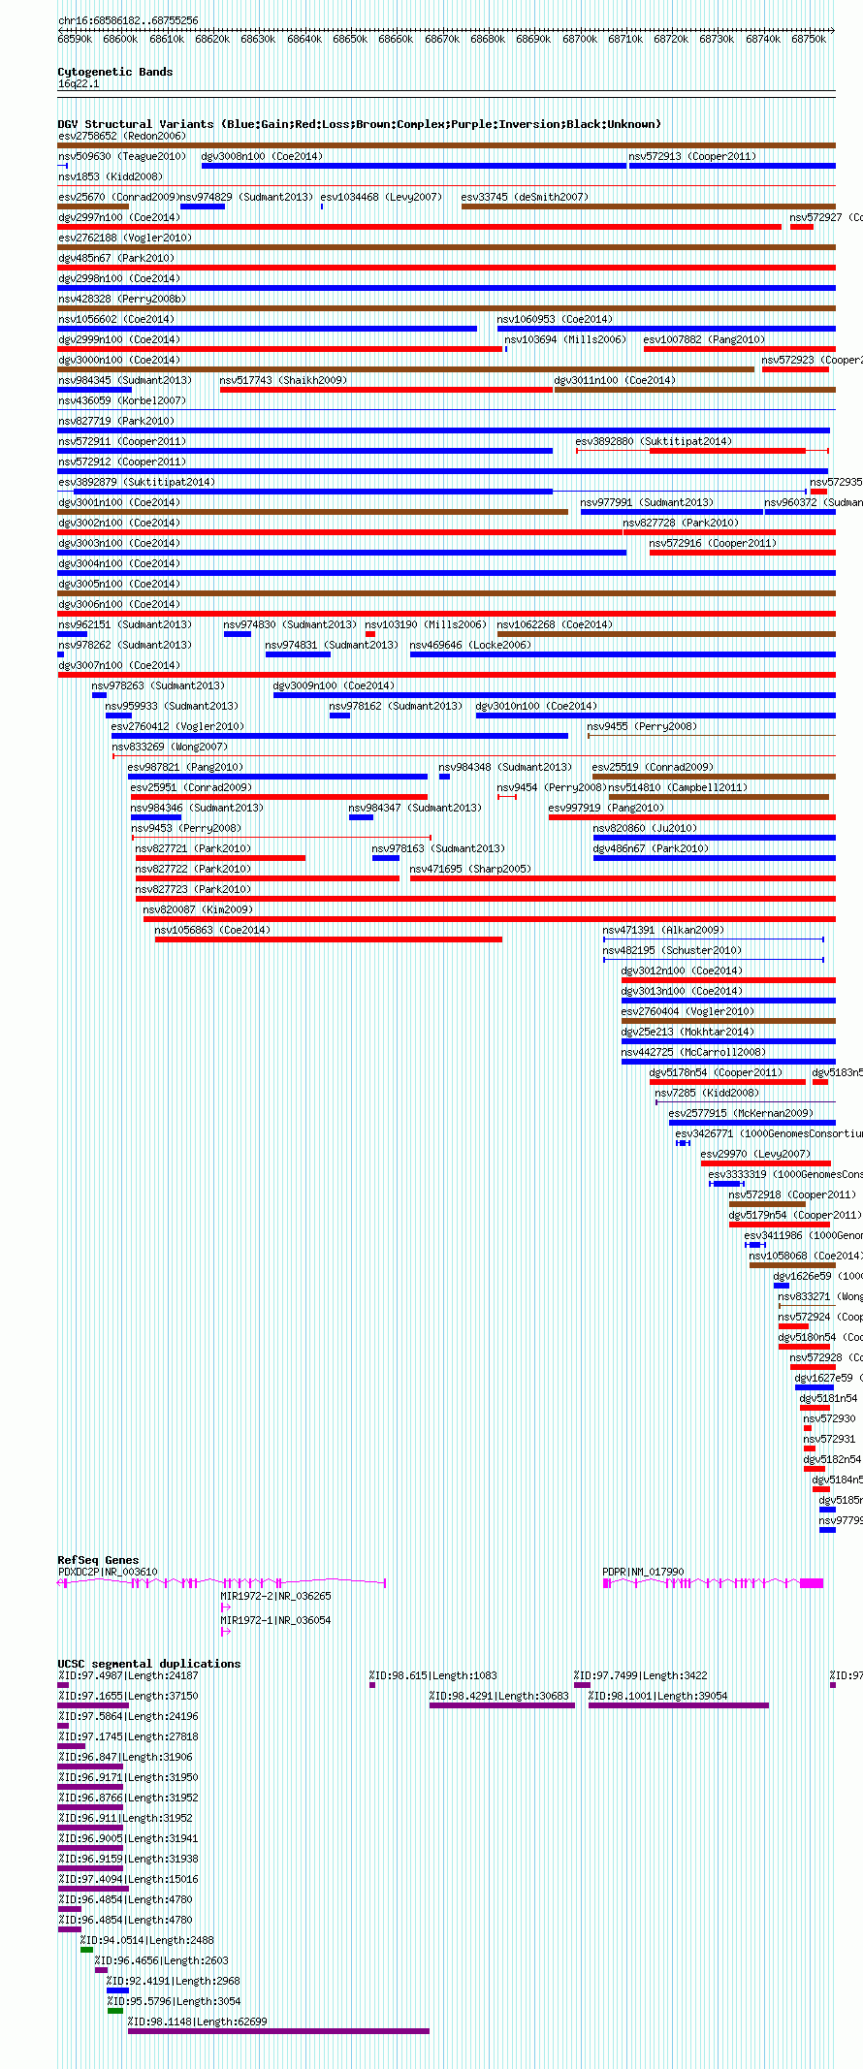863x2069 pixels.
Task: Select duplication %ID:98.4291|Length:30683
Action: 499,1696
